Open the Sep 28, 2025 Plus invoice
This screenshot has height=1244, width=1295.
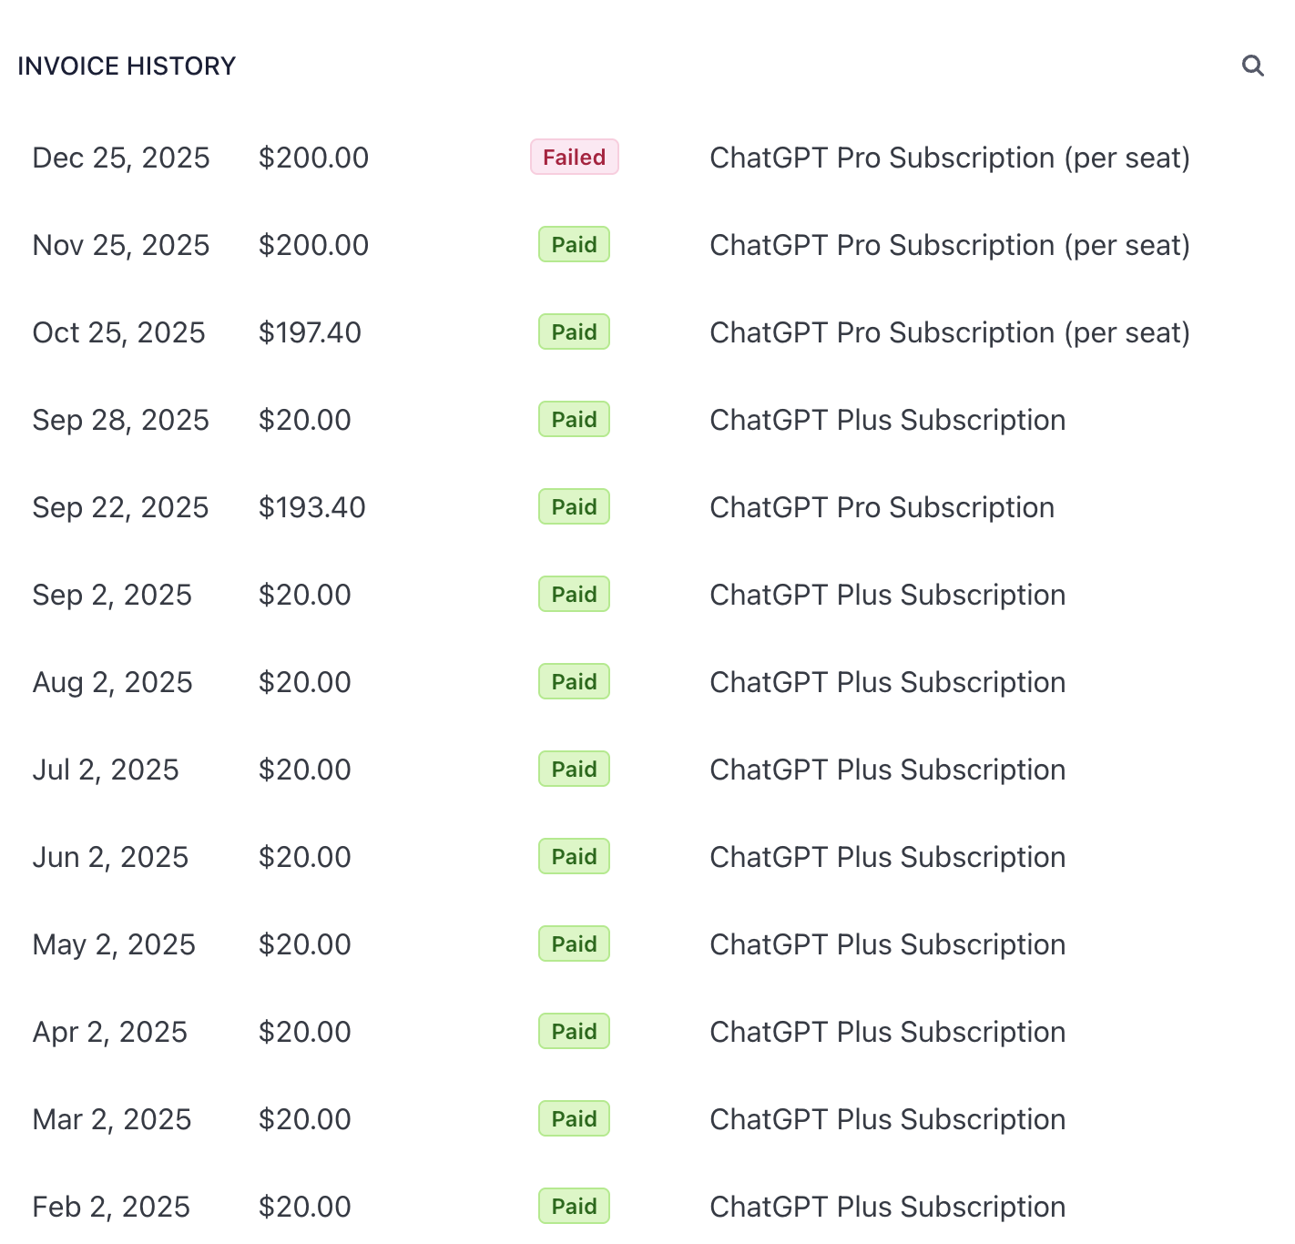tap(121, 420)
